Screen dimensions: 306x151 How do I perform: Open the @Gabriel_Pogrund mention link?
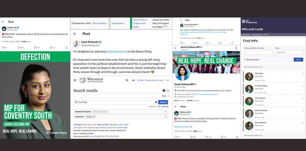183,127
